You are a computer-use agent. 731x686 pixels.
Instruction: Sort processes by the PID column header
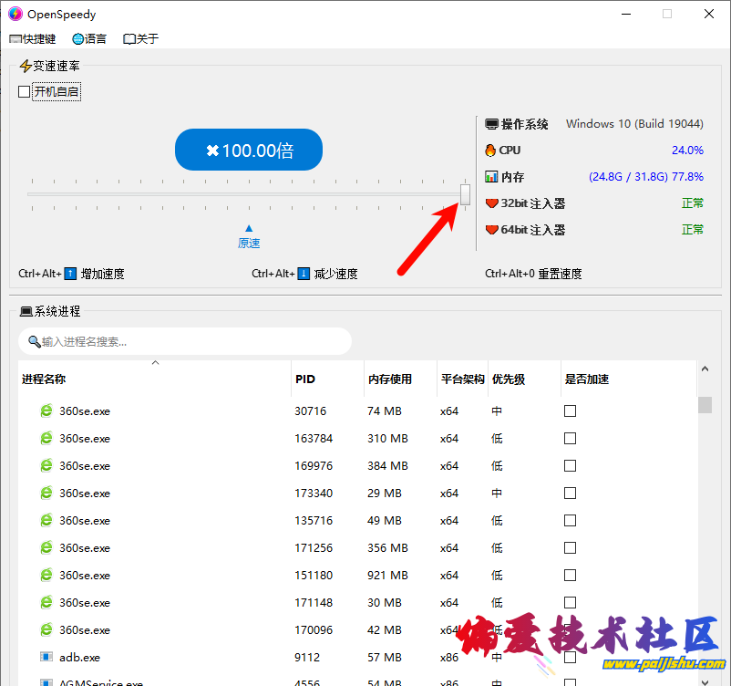(304, 379)
